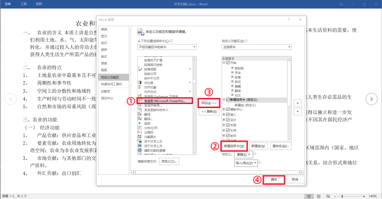Click the zoom in plus icon
382x199 pixels.
coord(364,196)
